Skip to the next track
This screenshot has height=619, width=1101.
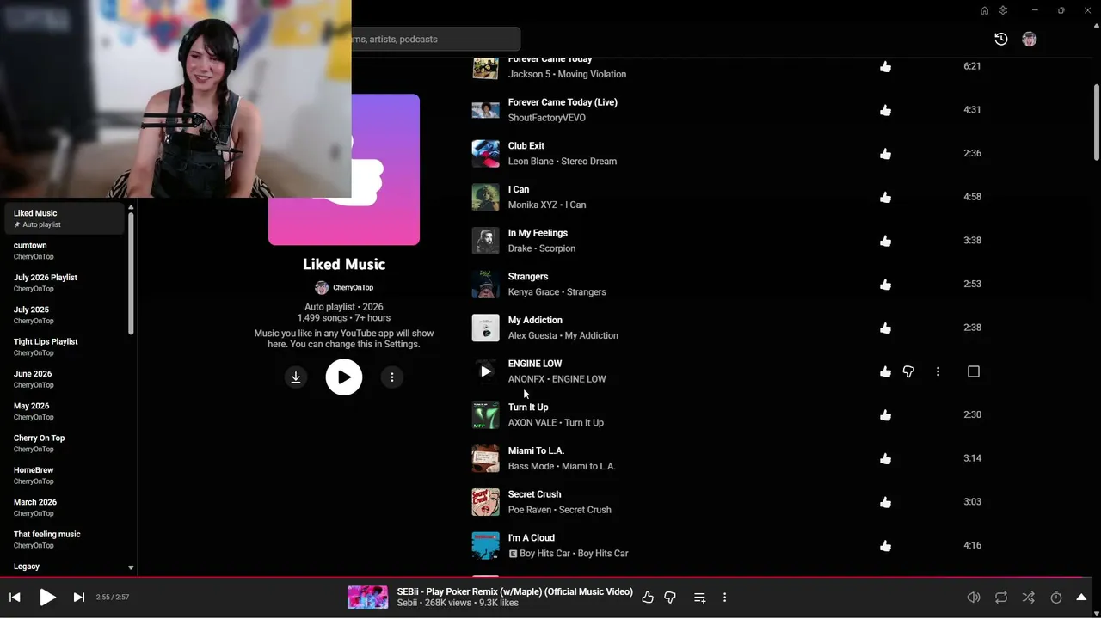[79, 597]
